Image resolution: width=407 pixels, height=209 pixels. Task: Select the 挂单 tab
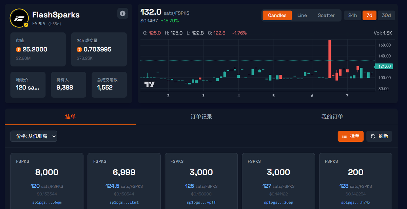coord(70,117)
